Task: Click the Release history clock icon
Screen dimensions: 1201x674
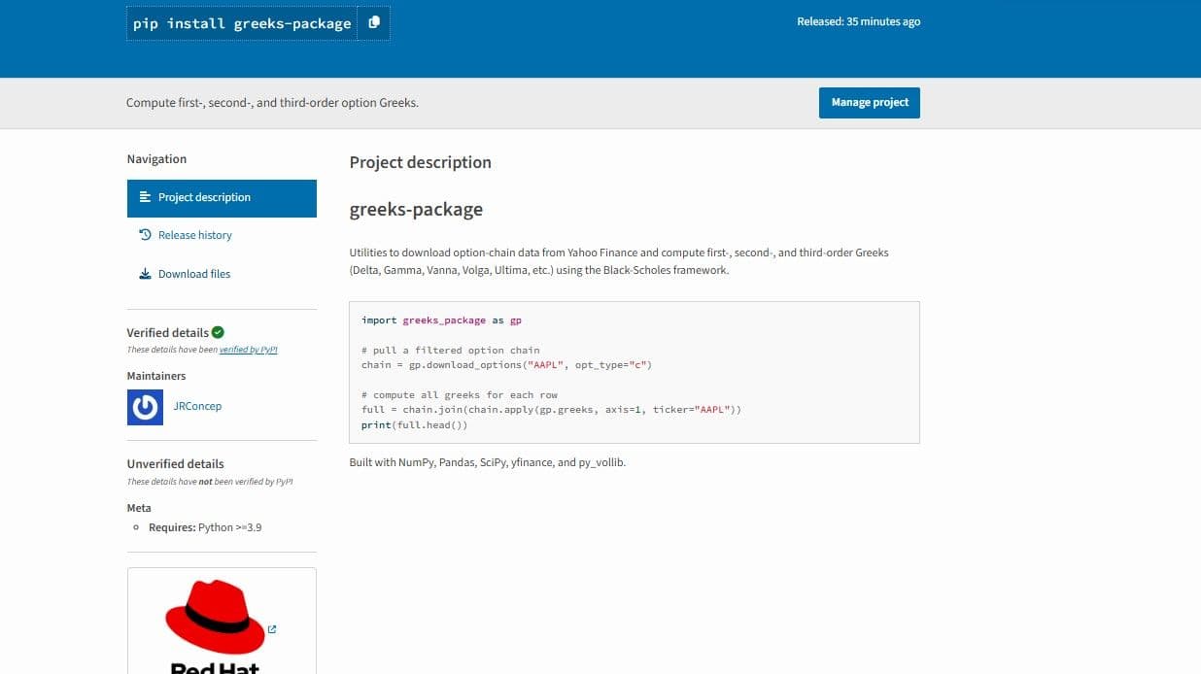Action: [143, 234]
